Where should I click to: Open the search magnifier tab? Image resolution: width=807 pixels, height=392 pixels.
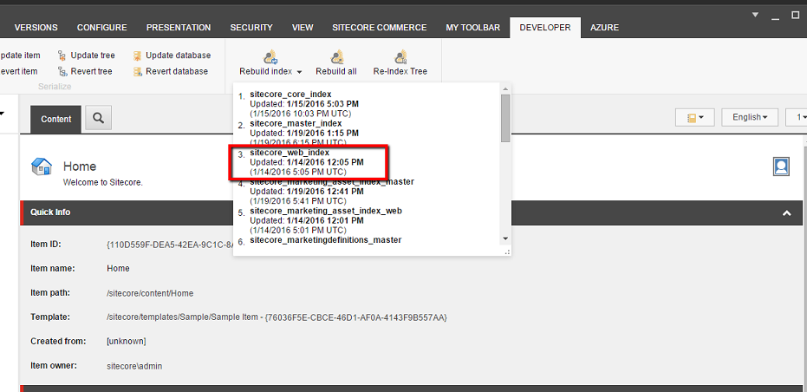98,119
